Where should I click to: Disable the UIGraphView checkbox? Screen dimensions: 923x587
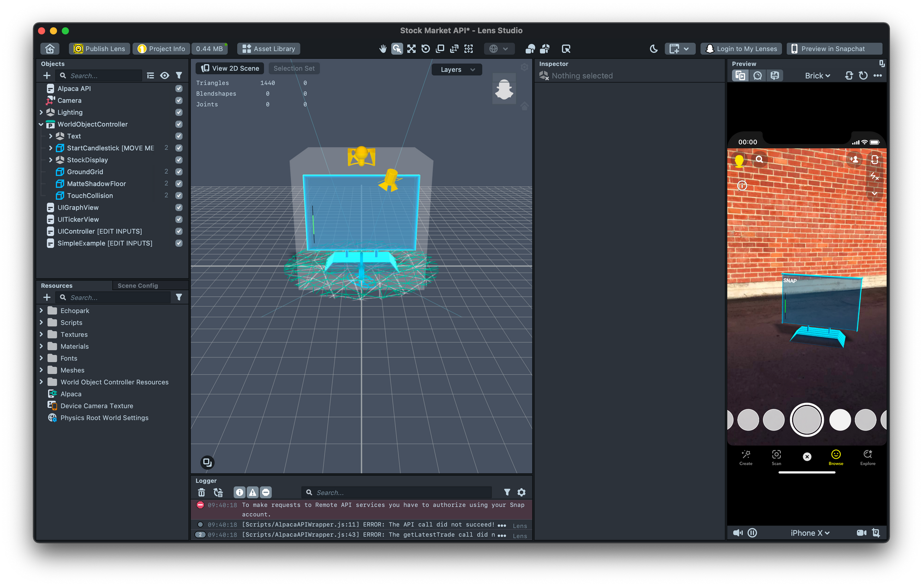[x=179, y=208]
